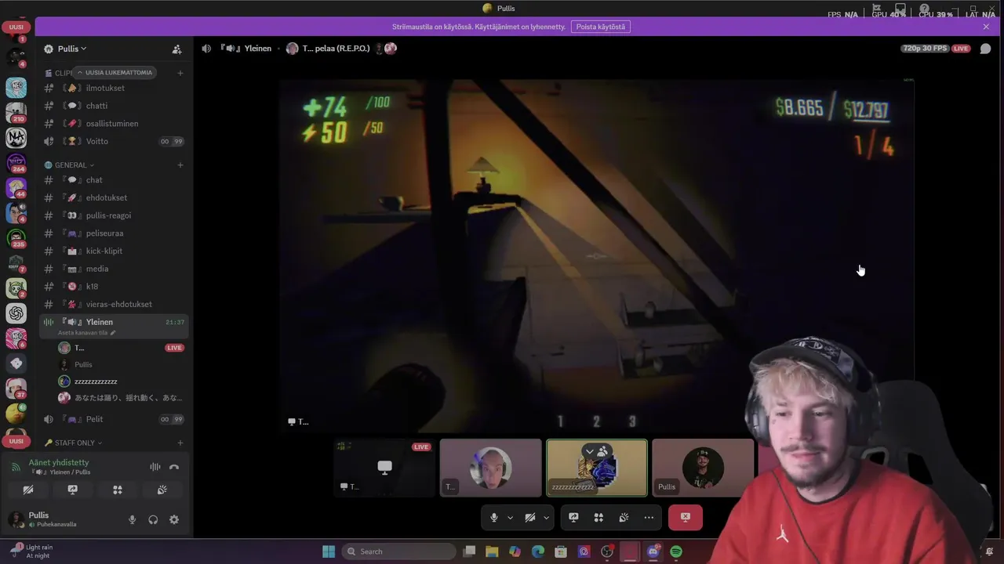
Task: Share screen from the voice connected panel
Action: tap(73, 490)
